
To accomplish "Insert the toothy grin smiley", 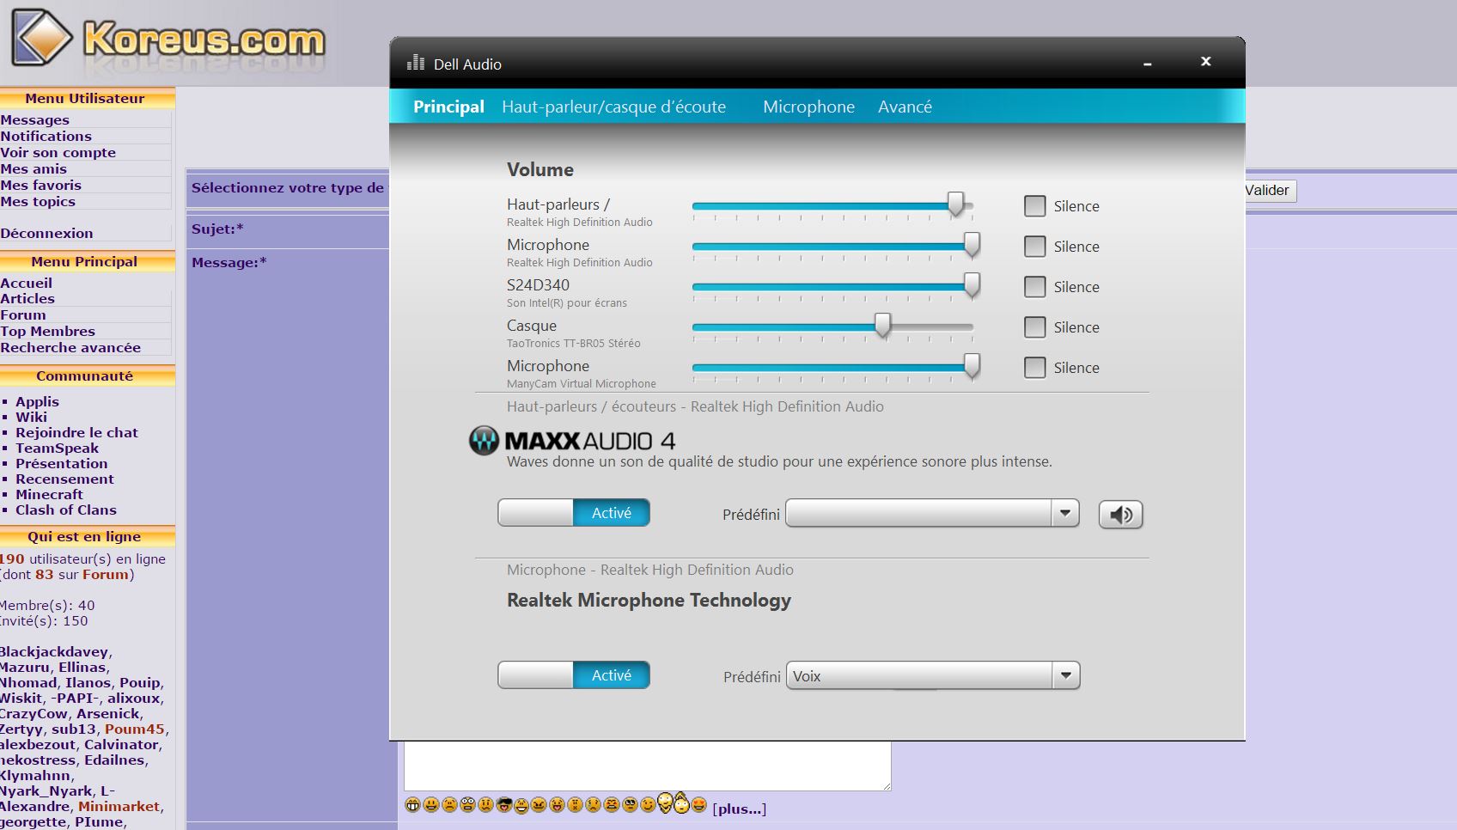I will 412,805.
